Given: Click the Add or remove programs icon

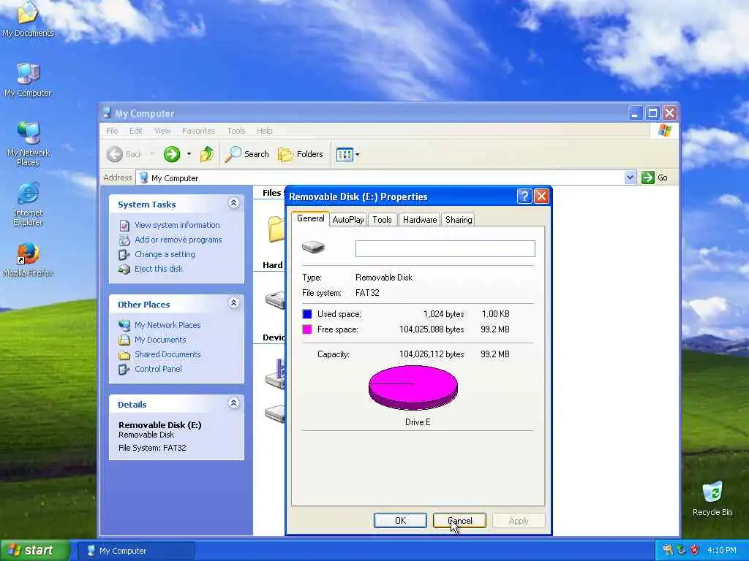Looking at the screenshot, I should pyautogui.click(x=124, y=240).
